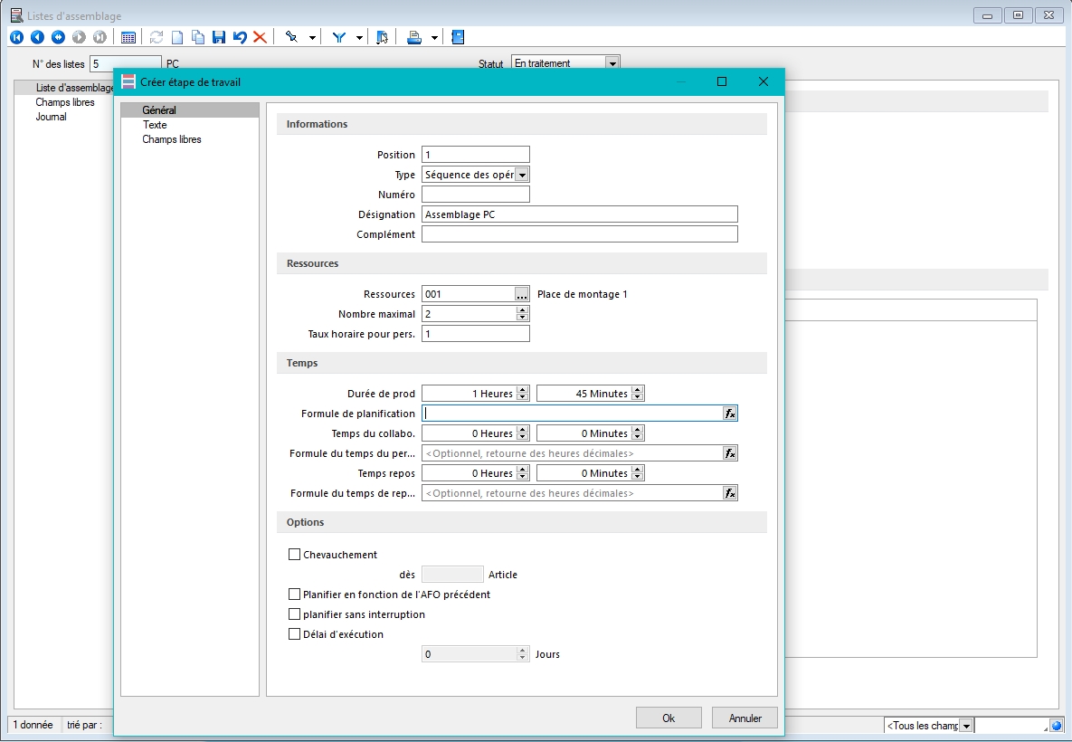This screenshot has width=1072, height=742.
Task: Browse Ressources with the ellipsis button
Action: tap(522, 294)
